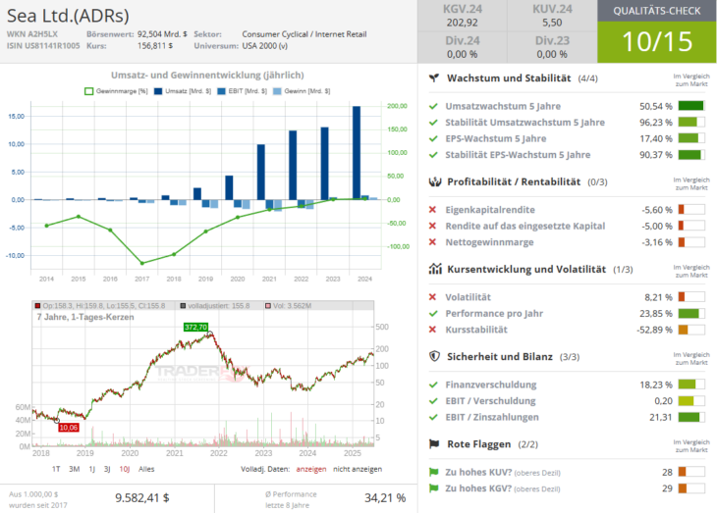Screen dimensions: 717x513
Task: Toggle Gewinnmarge [%] legend entry
Action: 116,91
